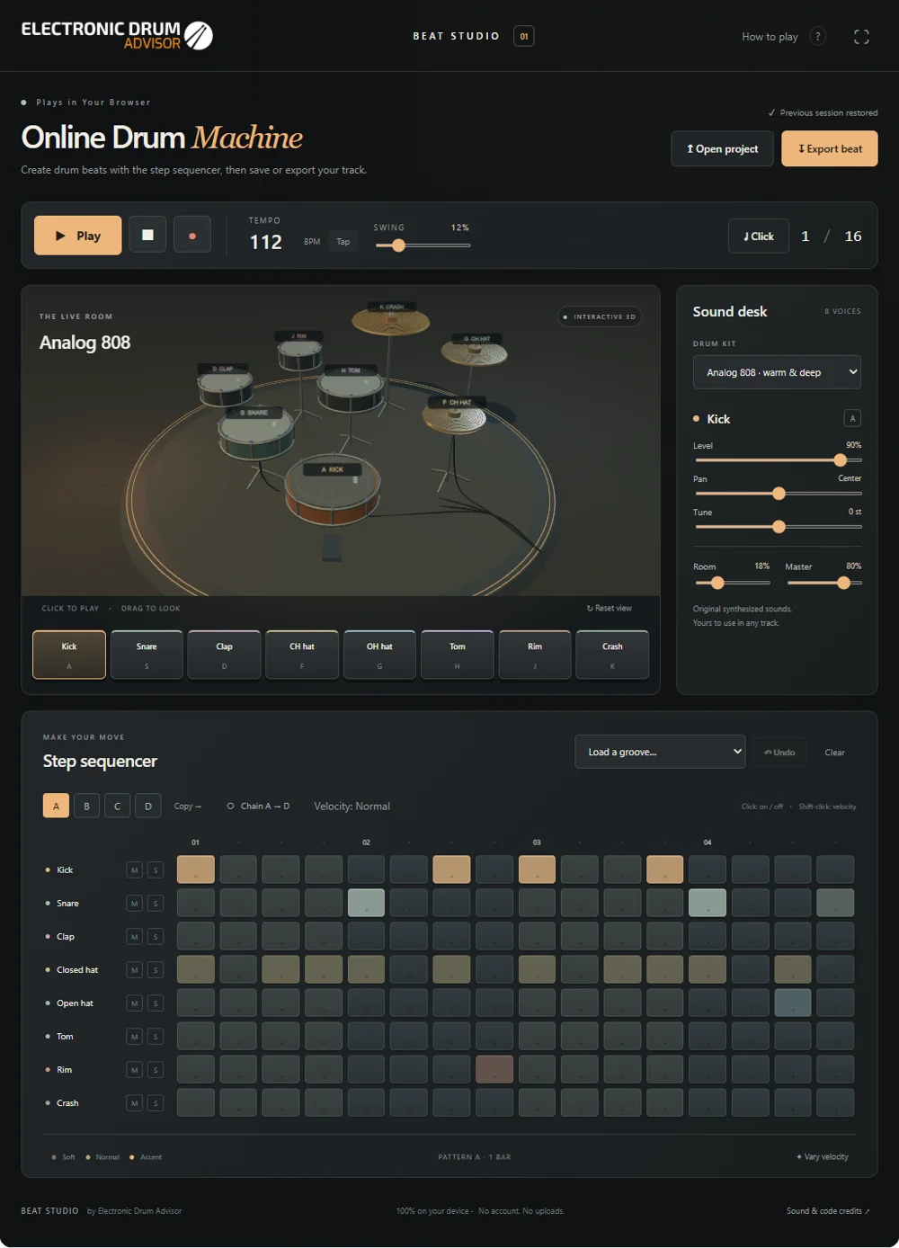The height and width of the screenshot is (1248, 899).
Task: Open the Load a groove dropdown
Action: (660, 752)
